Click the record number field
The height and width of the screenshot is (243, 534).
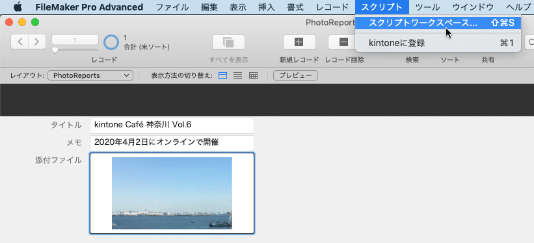(75, 40)
